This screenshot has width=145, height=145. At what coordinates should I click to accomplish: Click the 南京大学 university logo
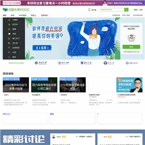pos(86,63)
